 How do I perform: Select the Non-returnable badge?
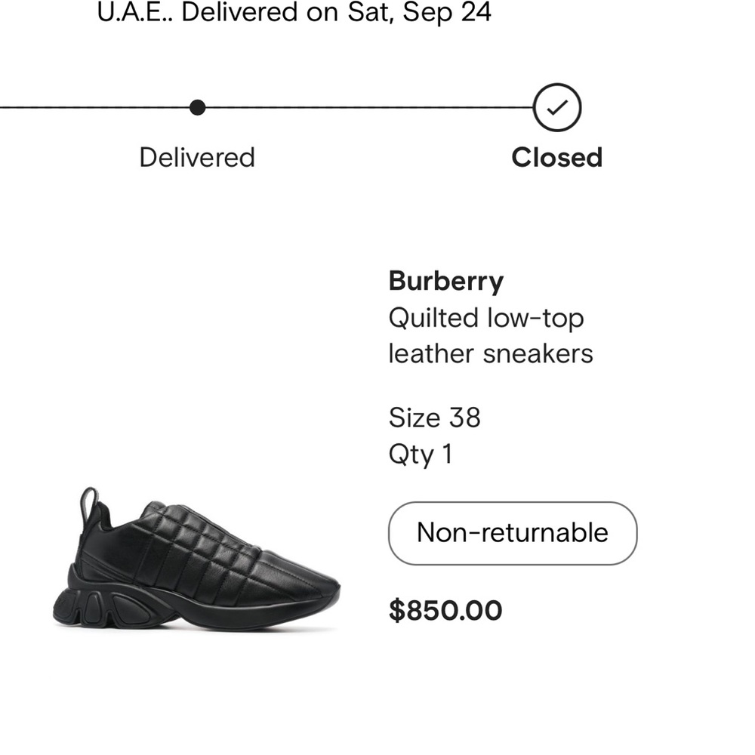(x=513, y=532)
